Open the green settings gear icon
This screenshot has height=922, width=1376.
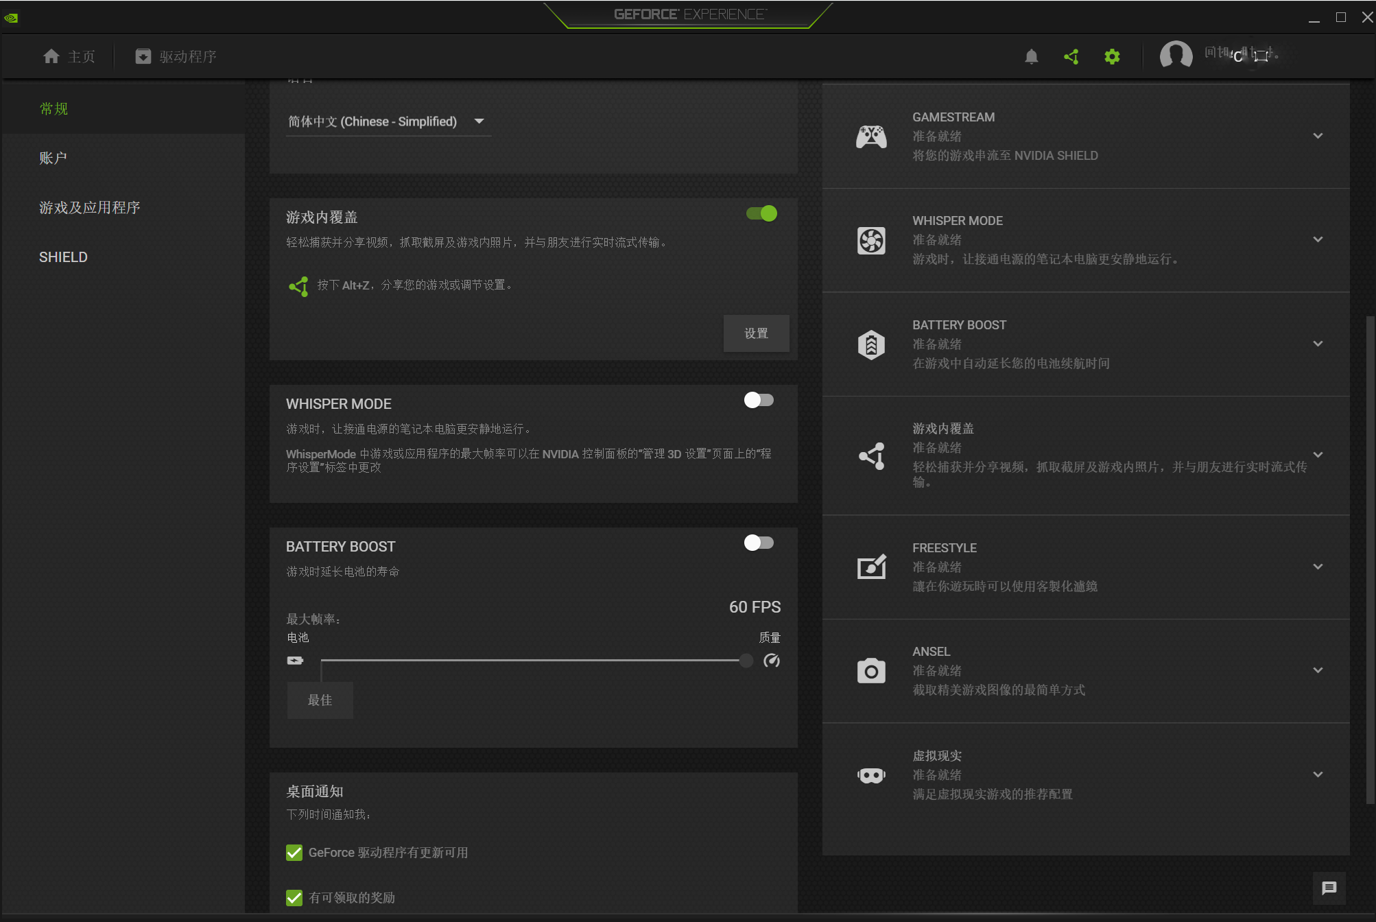coord(1112,56)
